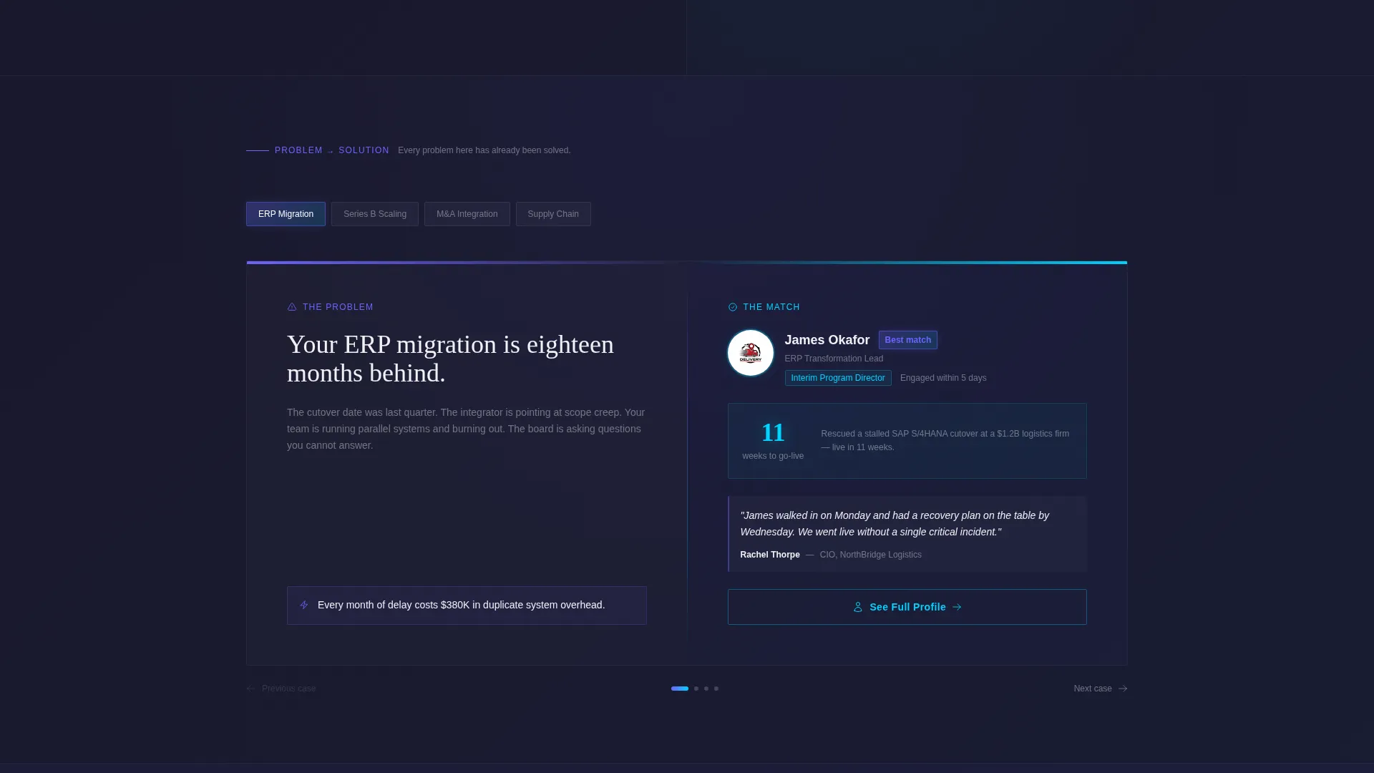Click the check circle icon by The Match
This screenshot has height=773, width=1374.
(x=733, y=307)
